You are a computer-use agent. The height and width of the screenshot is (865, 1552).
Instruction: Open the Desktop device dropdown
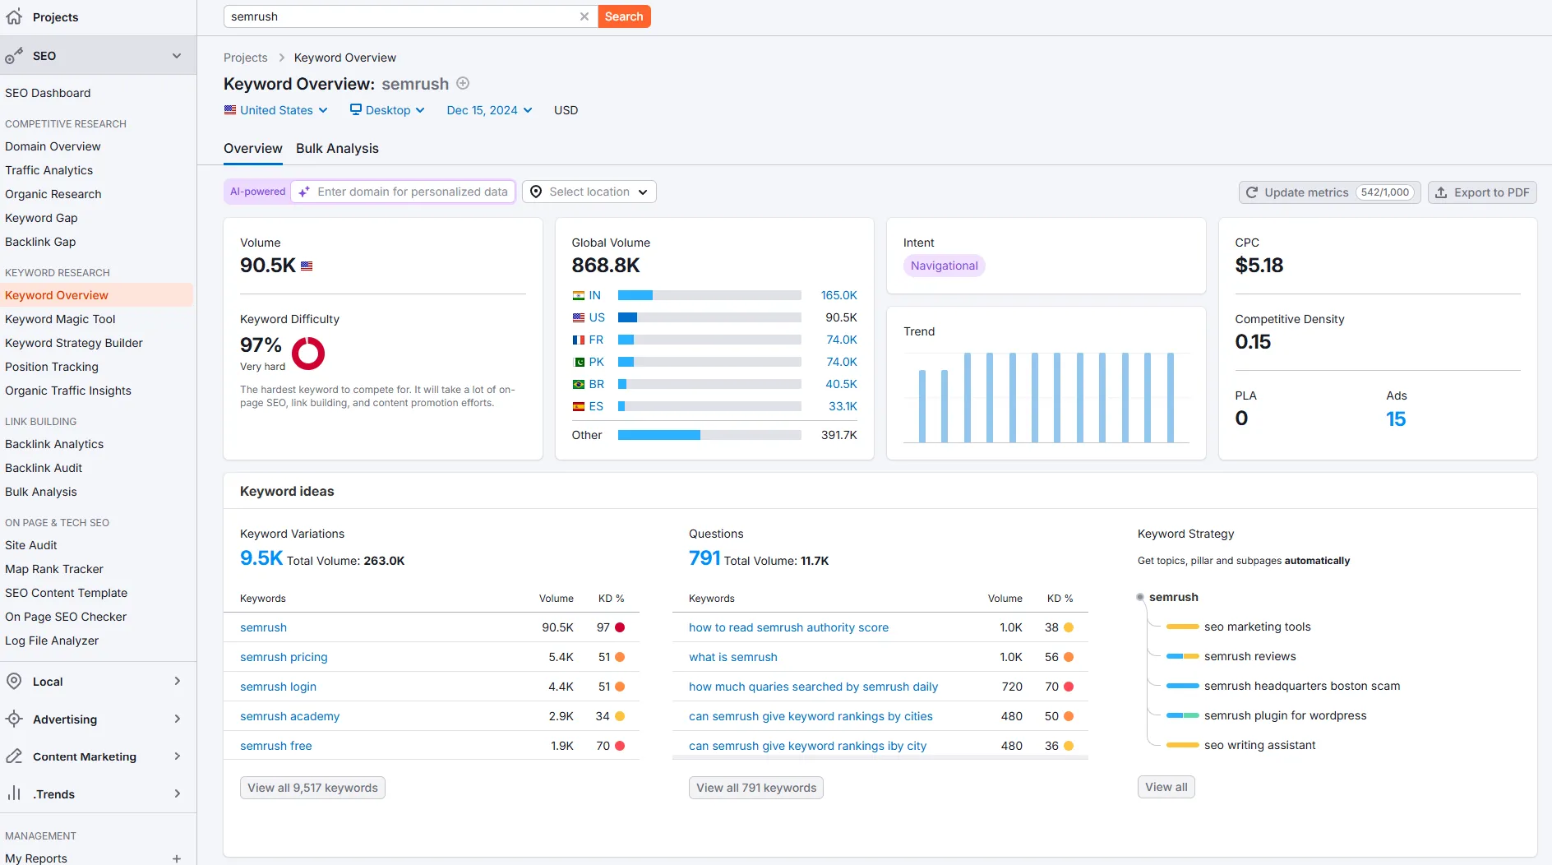387,110
